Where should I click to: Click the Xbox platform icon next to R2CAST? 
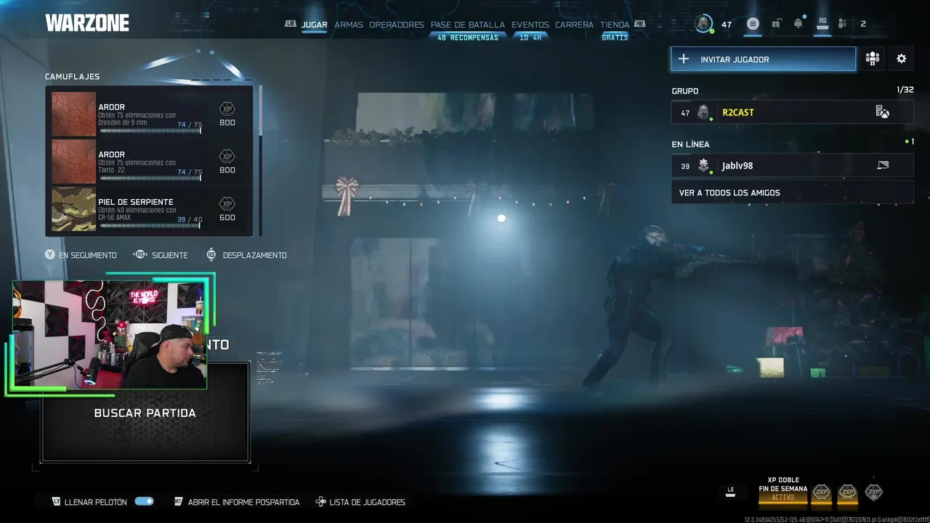click(882, 112)
